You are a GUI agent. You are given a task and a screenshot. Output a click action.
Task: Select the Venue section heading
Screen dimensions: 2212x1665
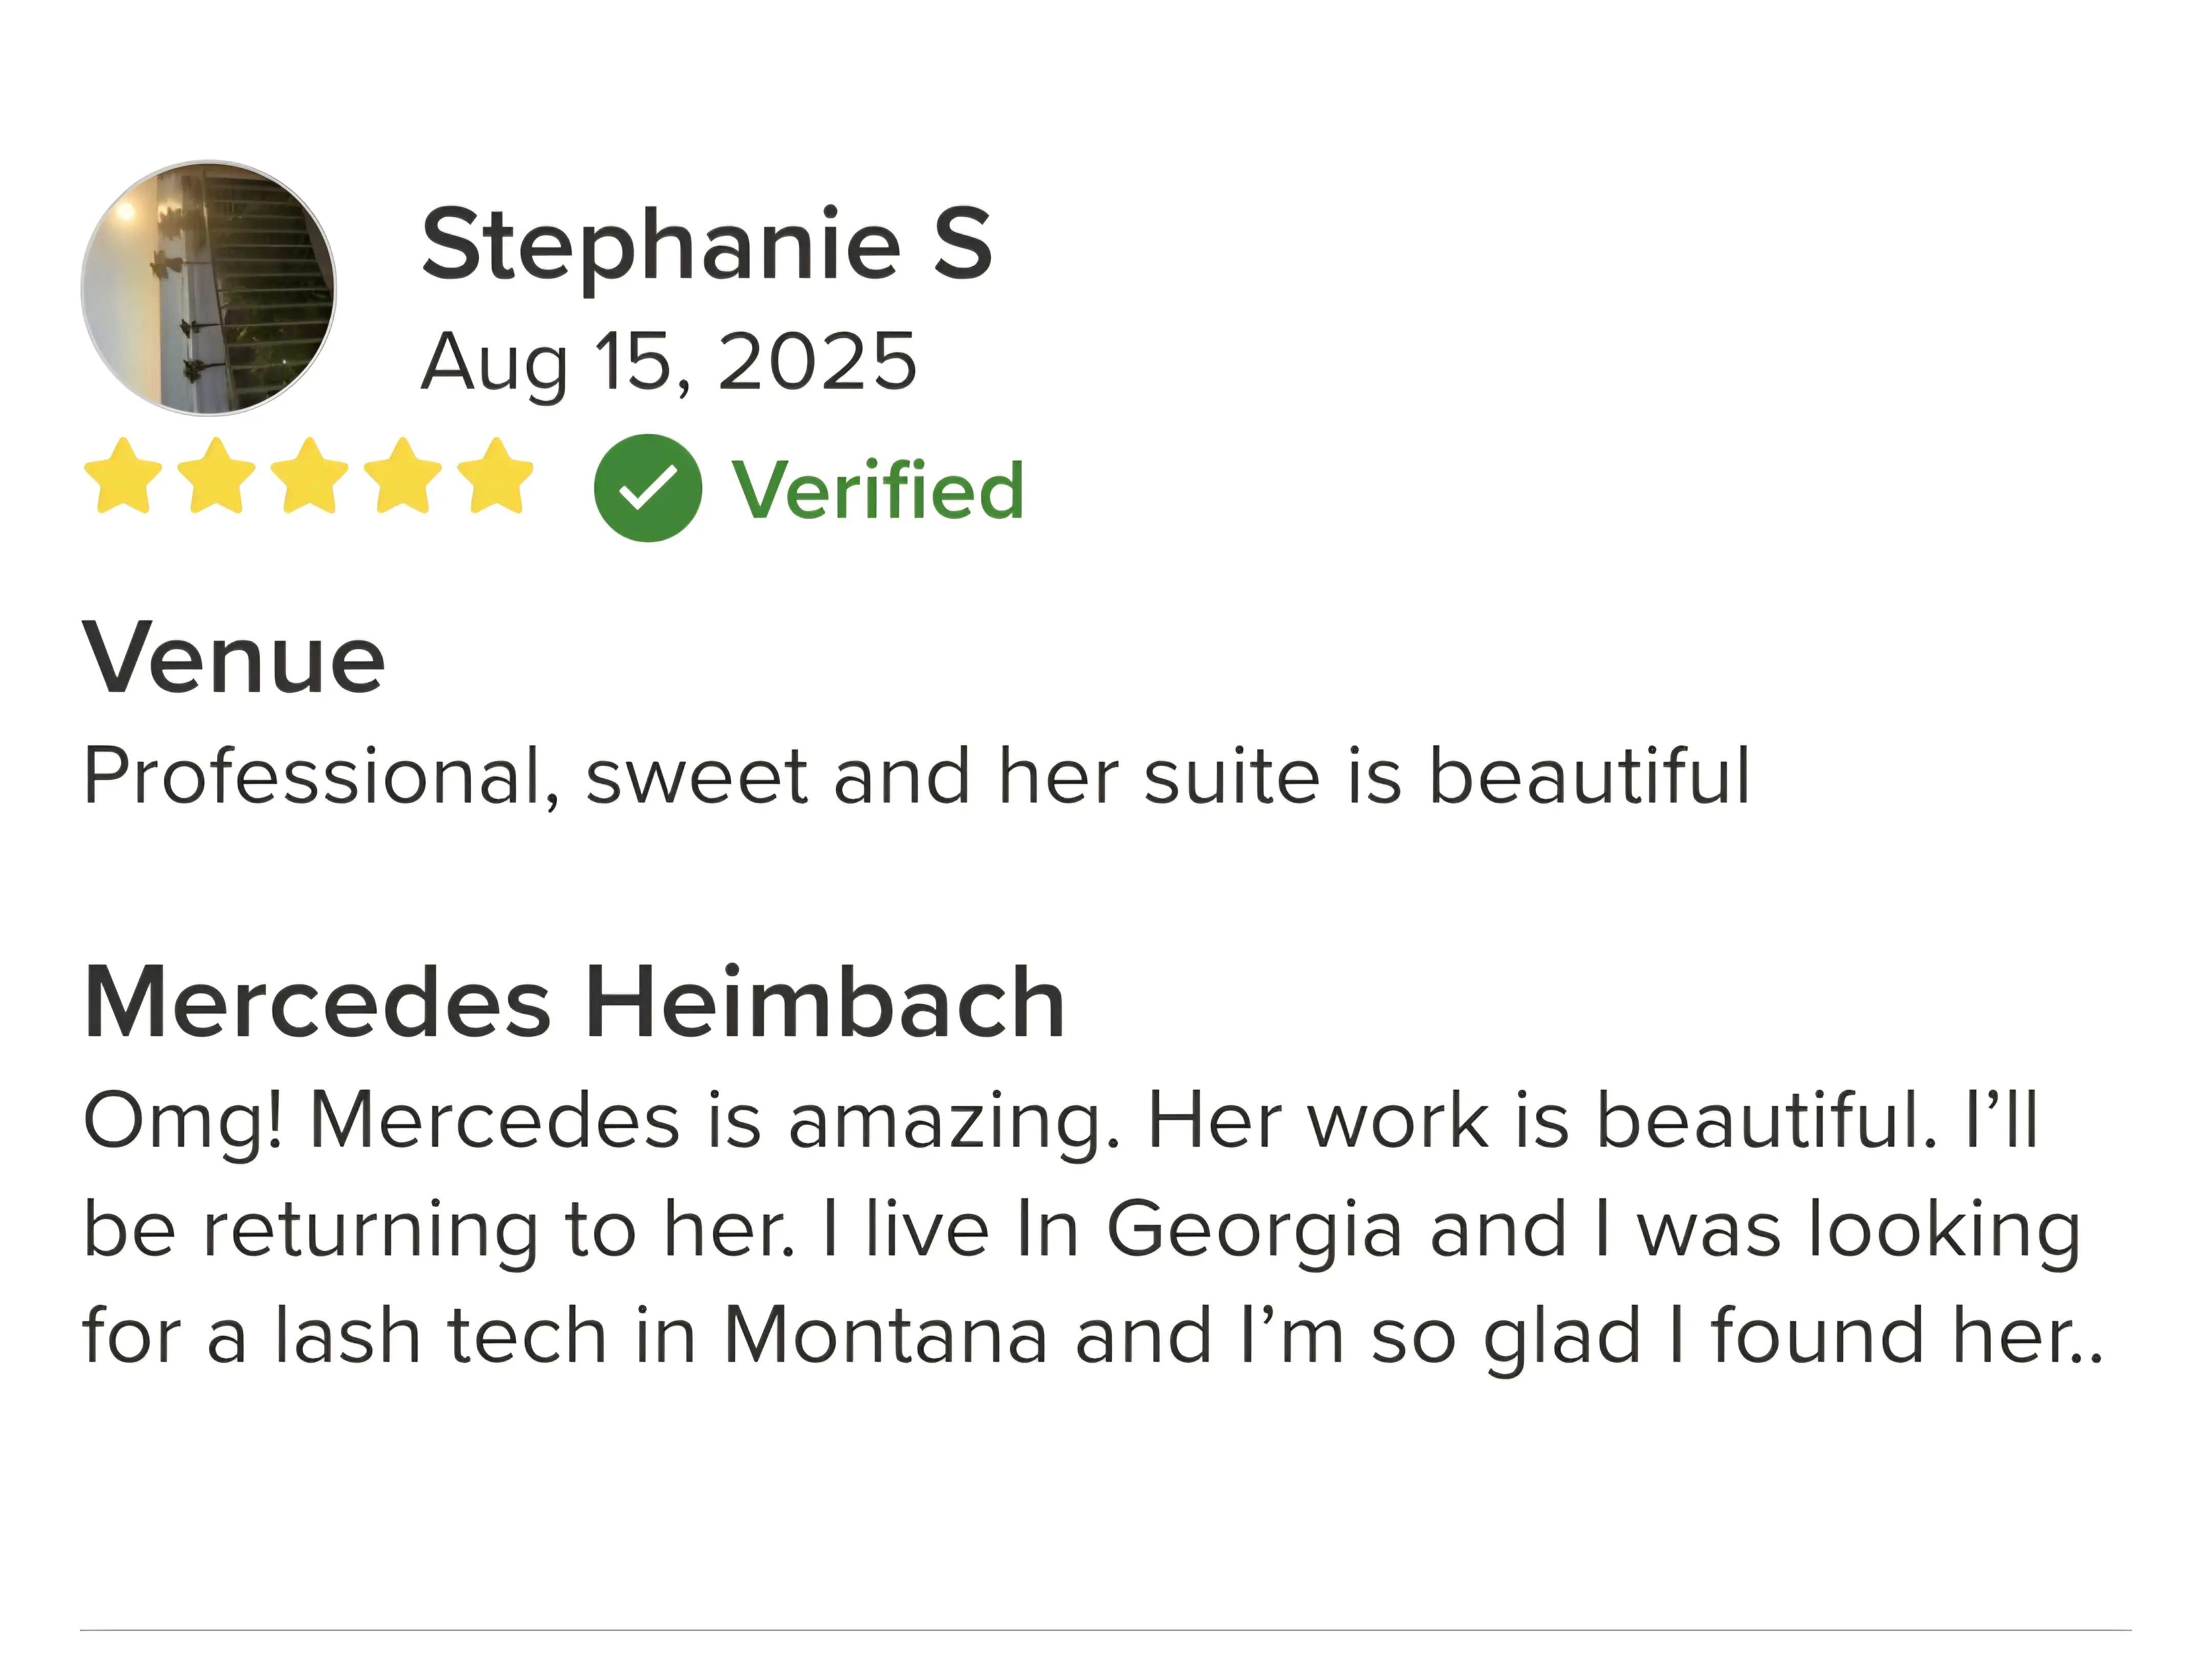[233, 659]
